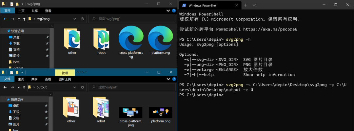The image size is (354, 131).
Task: Open the 图片工具 tab in output window
Action: (65, 79)
